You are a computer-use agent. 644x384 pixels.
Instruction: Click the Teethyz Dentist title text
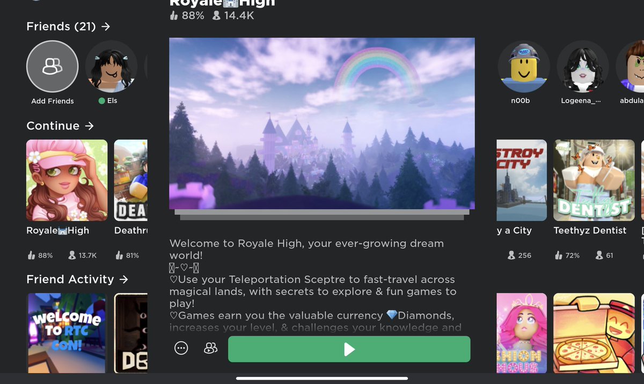(590, 230)
